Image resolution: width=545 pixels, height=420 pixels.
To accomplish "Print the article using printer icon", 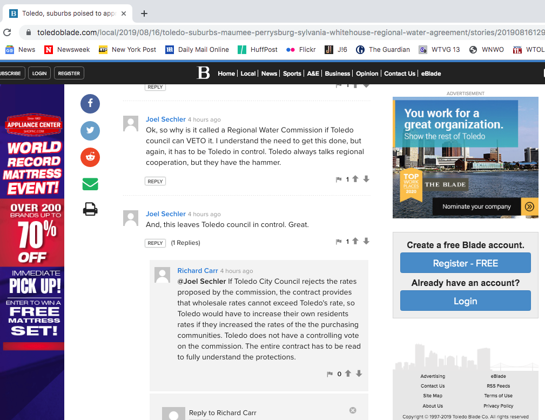I will pos(90,209).
